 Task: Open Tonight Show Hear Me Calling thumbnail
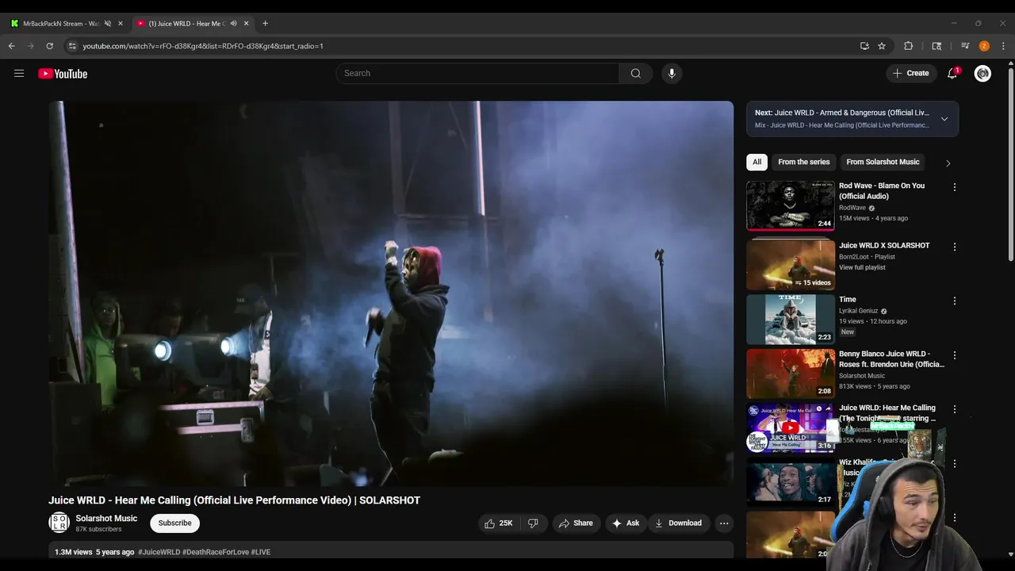coord(791,427)
